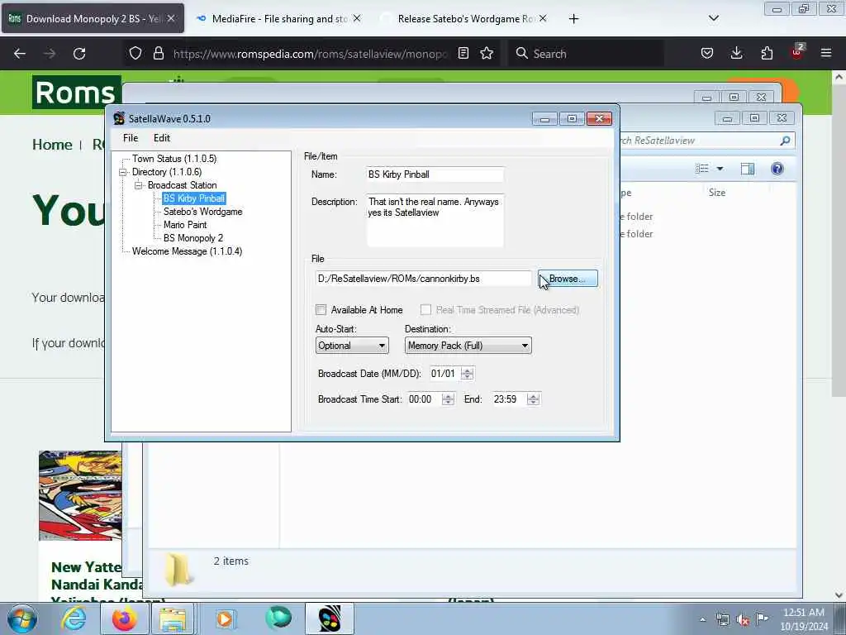This screenshot has width=846, height=635.
Task: Show the list all tabs chevron
Action: click(x=713, y=18)
